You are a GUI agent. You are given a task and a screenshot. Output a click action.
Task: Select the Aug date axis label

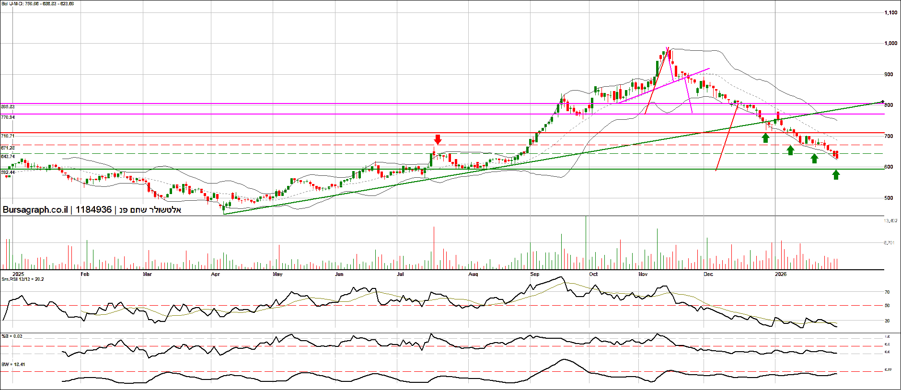[x=473, y=274]
